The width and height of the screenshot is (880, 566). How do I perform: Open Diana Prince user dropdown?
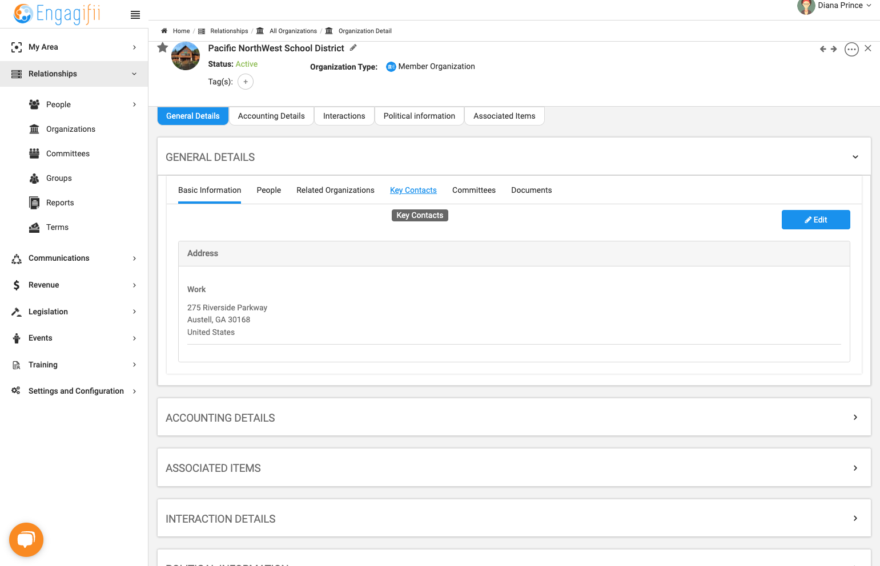click(835, 6)
